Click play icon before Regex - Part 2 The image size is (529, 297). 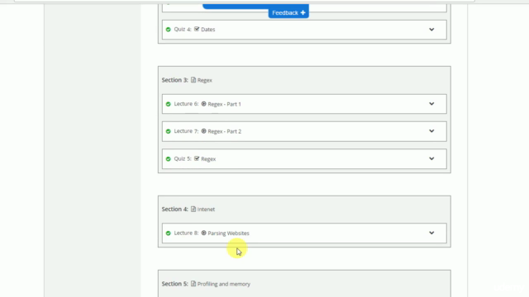[204, 131]
